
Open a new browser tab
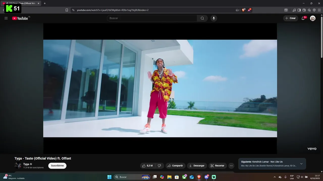(45, 3)
